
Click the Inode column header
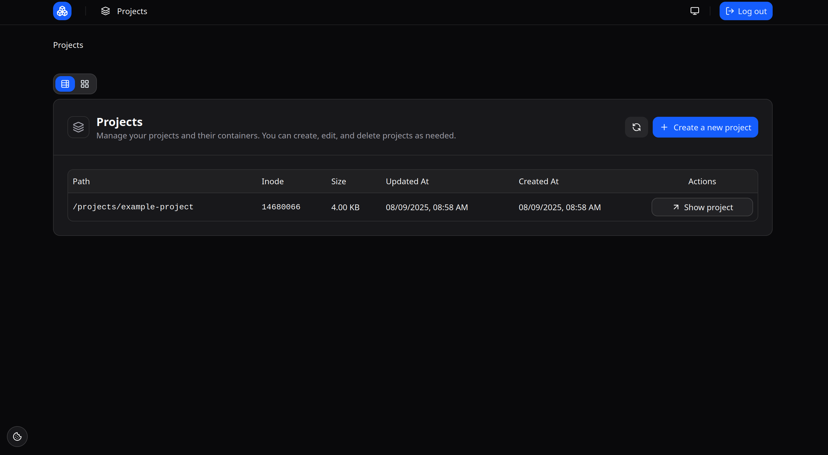coord(272,181)
